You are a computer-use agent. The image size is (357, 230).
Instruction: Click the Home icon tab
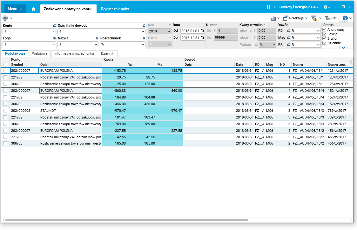(x=33, y=9)
